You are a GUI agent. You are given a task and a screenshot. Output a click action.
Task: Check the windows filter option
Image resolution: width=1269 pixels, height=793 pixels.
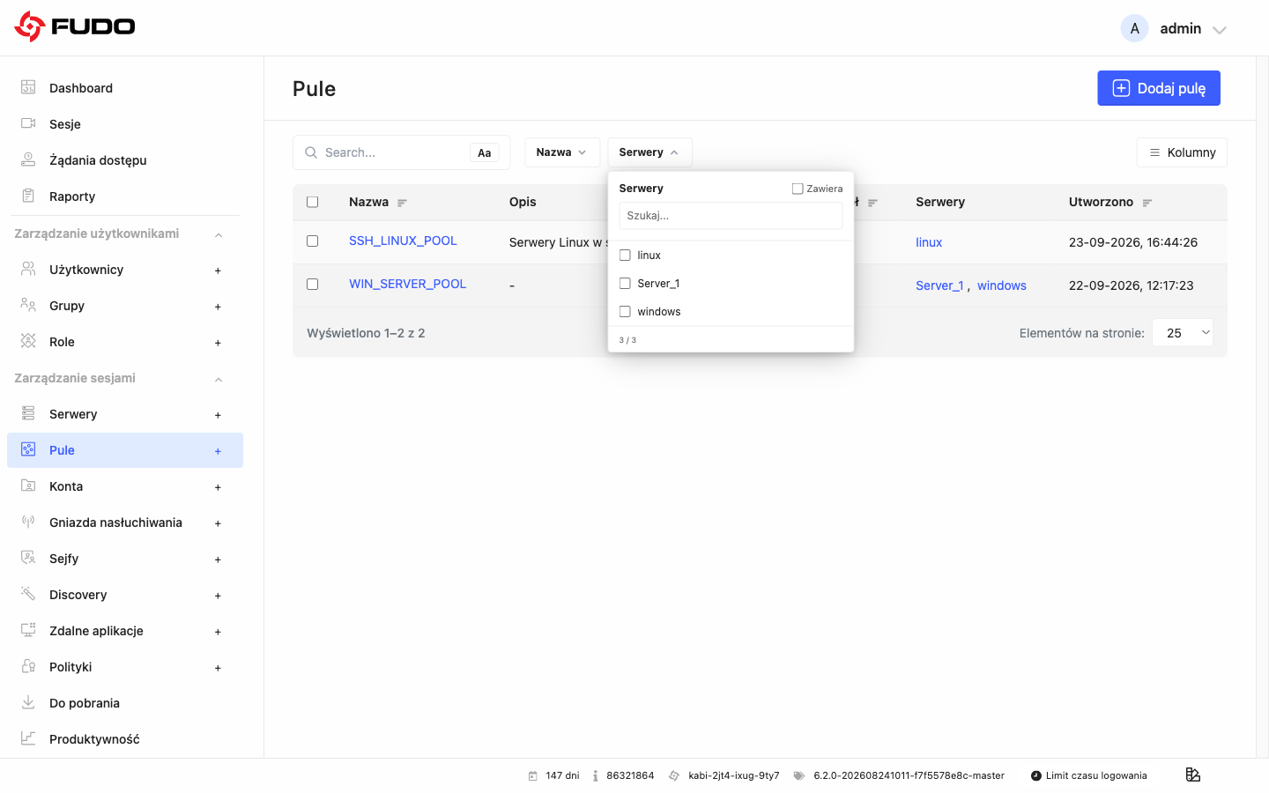625,312
